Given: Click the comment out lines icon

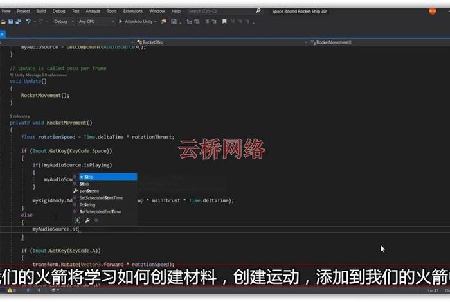Looking at the screenshot, I should click(x=207, y=21).
